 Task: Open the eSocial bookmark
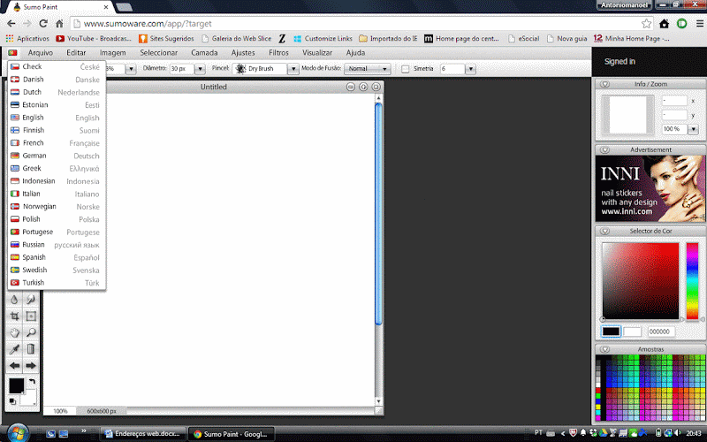pyautogui.click(x=523, y=38)
